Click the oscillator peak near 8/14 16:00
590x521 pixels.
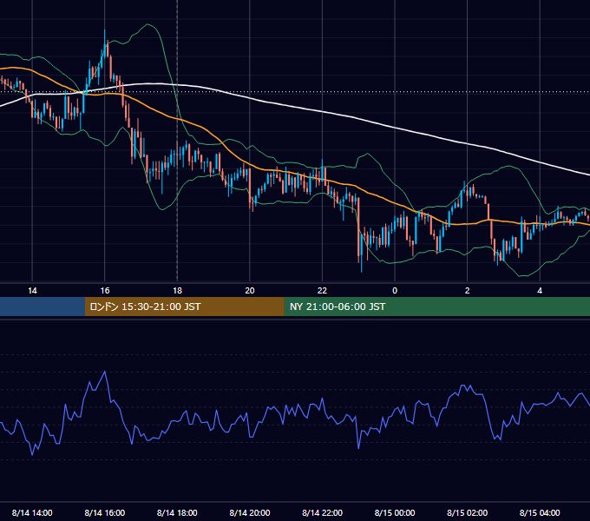tap(105, 372)
